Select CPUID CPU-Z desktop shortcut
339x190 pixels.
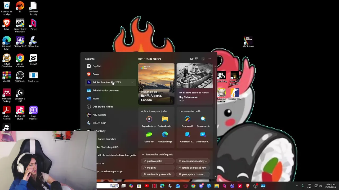(x=20, y=42)
